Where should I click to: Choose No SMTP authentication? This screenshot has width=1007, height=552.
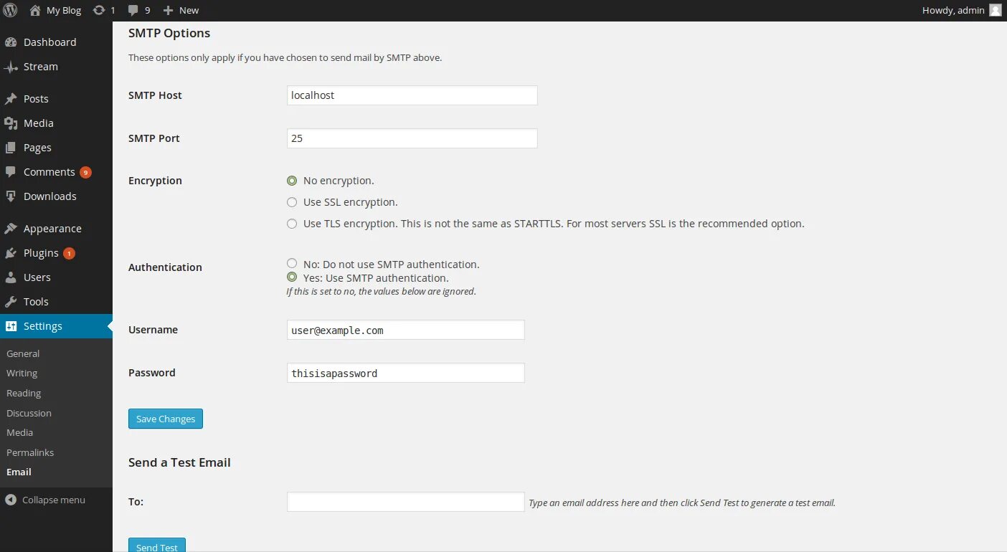tap(292, 264)
